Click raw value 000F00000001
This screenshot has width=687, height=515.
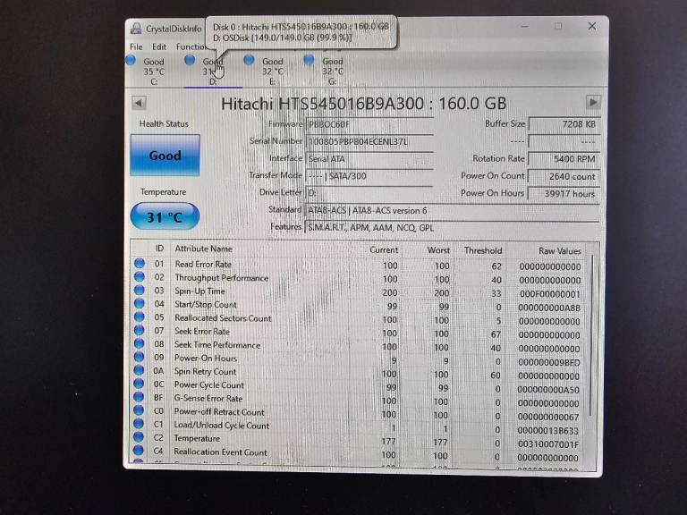[x=550, y=294]
